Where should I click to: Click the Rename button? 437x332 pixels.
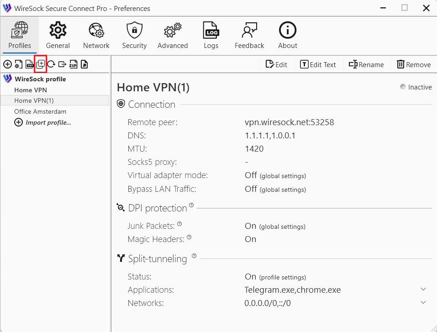click(366, 64)
